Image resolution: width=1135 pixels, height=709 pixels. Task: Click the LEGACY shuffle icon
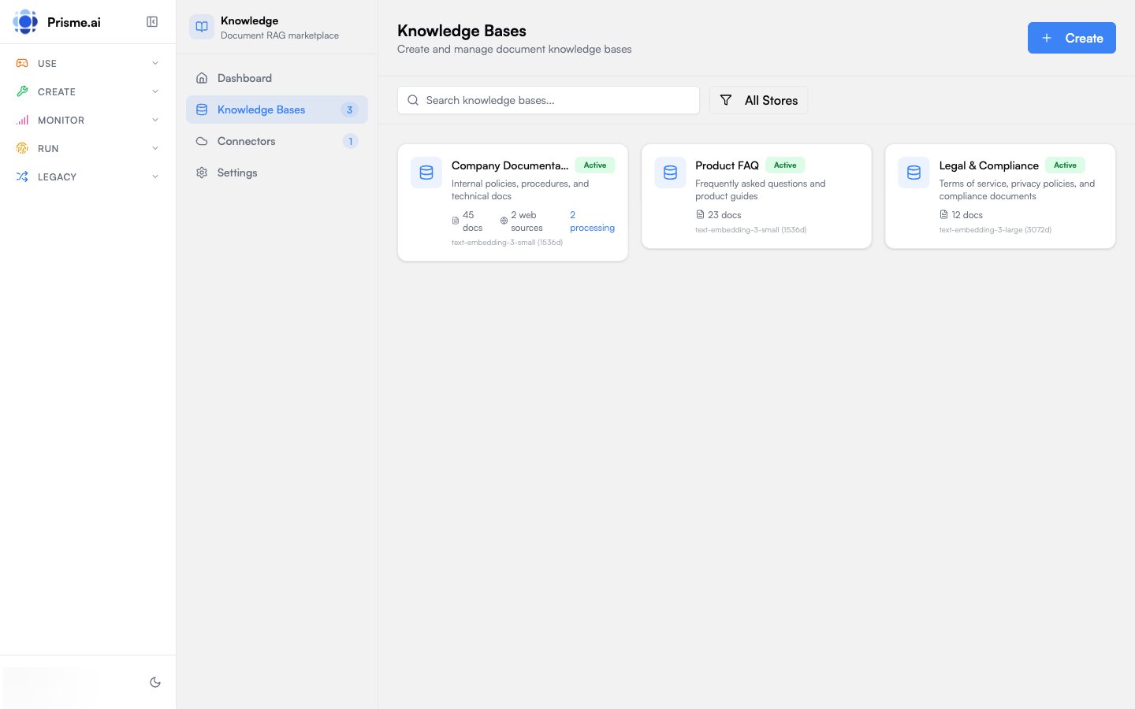[x=22, y=176]
